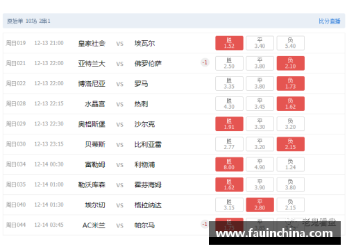This screenshot has height=251, width=347.
Task: Toggle 负 2.15 for 贝蒂斯 vs 比利亚雷
Action: pyautogui.click(x=291, y=144)
